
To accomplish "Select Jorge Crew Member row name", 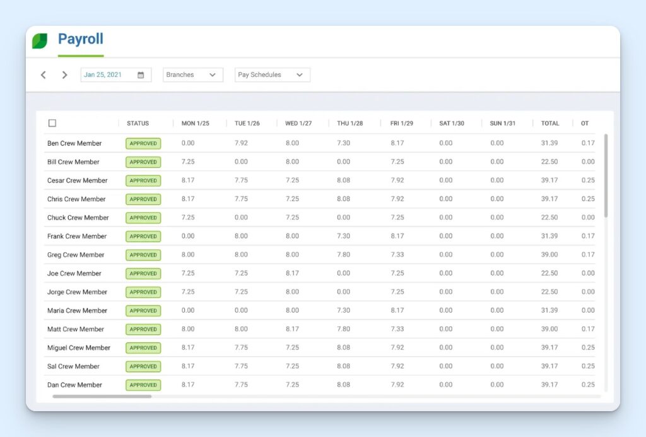I will [x=77, y=291].
